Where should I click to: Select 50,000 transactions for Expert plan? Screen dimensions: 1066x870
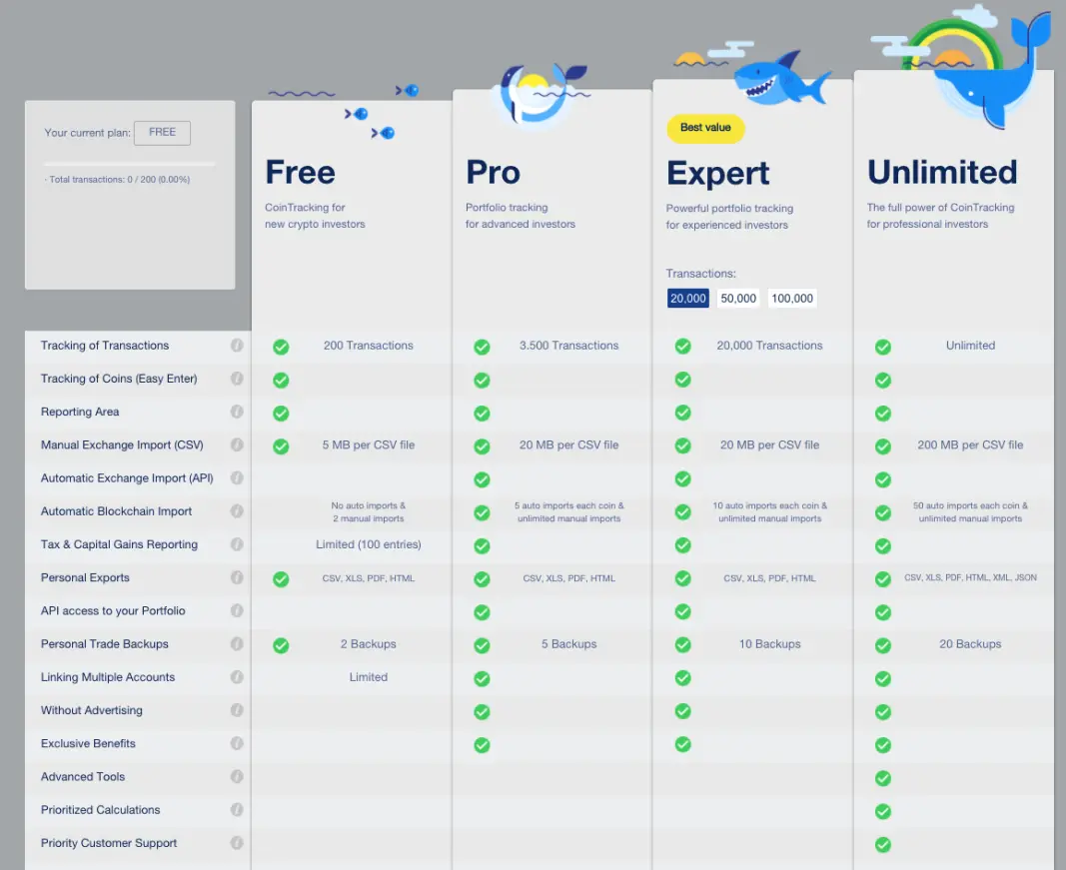click(738, 298)
